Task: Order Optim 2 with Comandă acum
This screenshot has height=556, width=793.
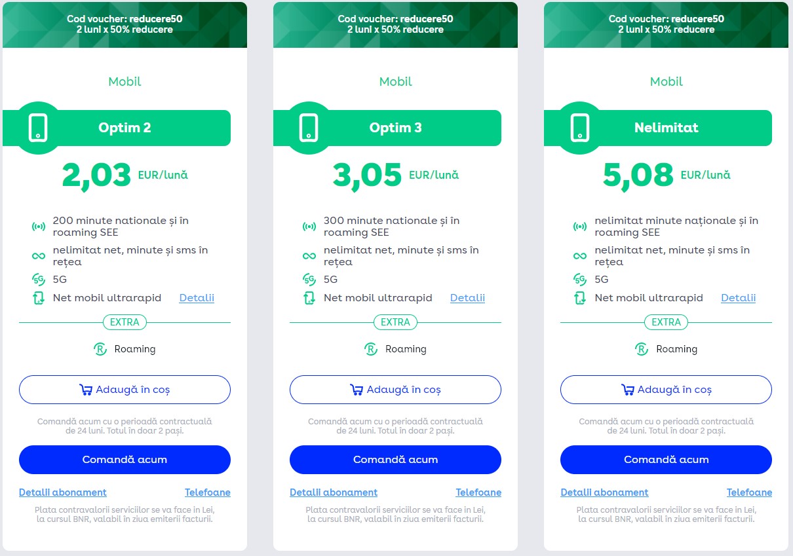Action: tap(125, 460)
